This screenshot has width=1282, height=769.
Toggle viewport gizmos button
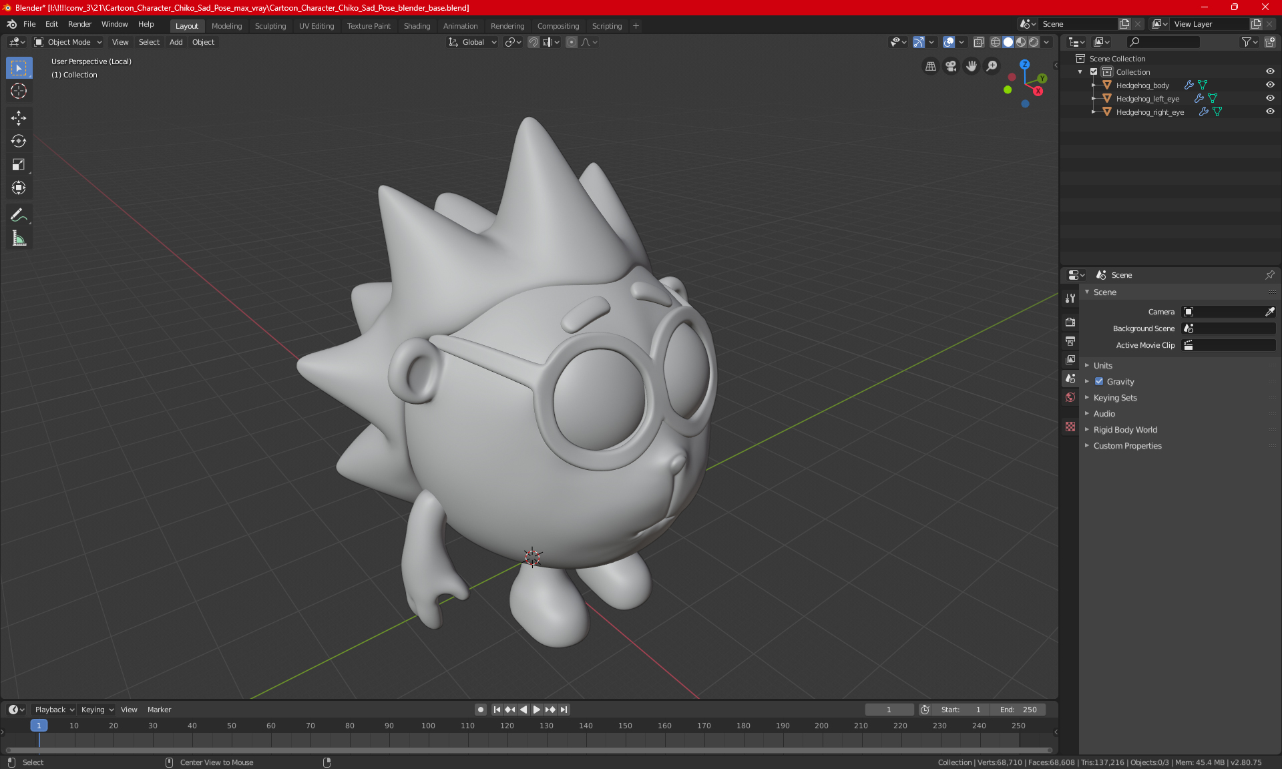pyautogui.click(x=919, y=42)
